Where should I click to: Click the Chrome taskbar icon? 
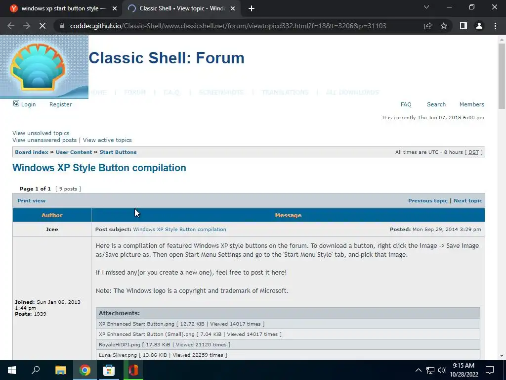85,370
